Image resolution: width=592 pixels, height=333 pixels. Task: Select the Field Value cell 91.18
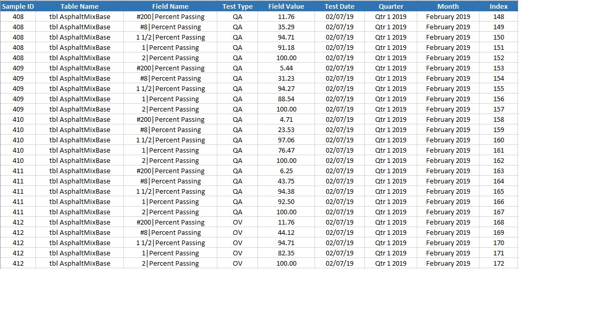click(x=286, y=48)
